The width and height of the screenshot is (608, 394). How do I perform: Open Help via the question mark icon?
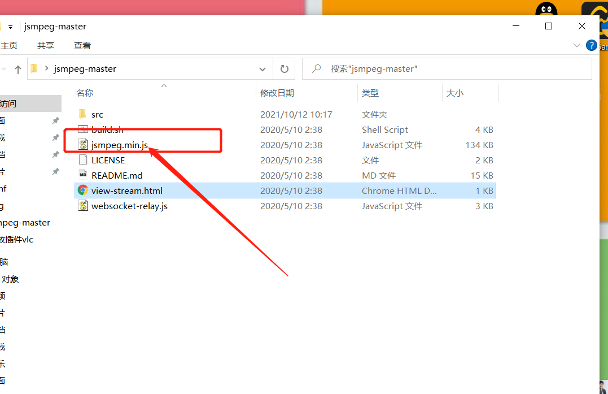point(591,45)
